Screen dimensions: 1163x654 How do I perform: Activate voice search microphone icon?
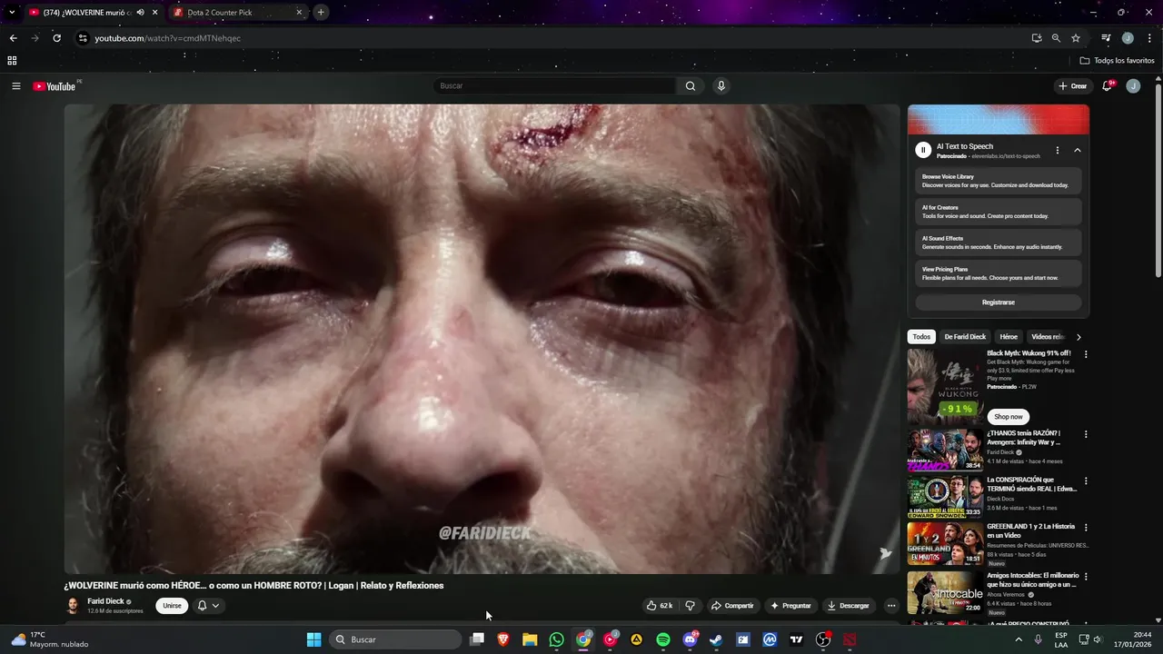[721, 86]
